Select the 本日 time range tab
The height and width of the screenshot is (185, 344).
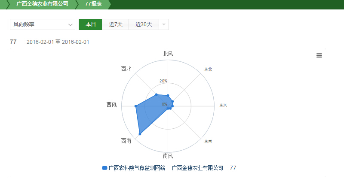tap(90, 24)
